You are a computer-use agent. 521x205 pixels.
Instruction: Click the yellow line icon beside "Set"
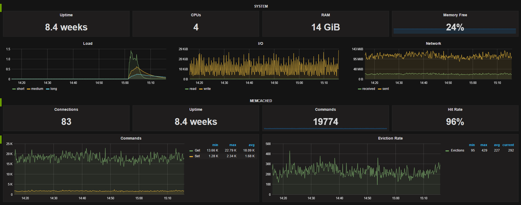[x=191, y=156]
